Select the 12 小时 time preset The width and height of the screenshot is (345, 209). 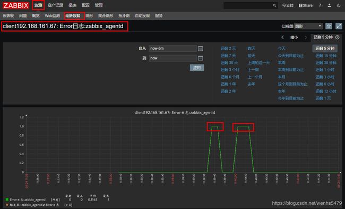tap(326, 91)
